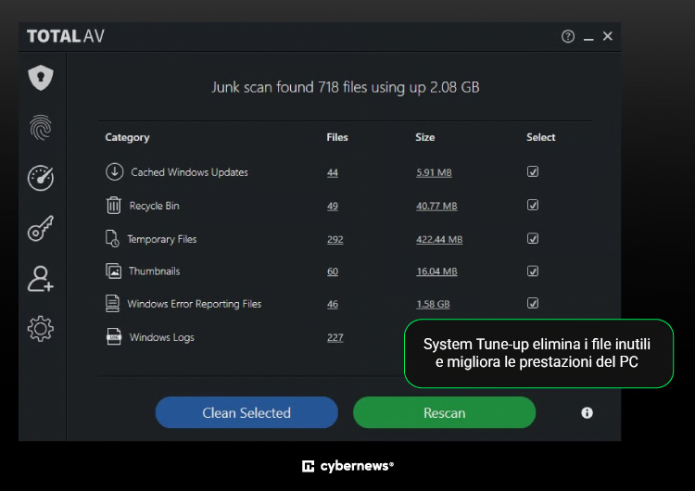The width and height of the screenshot is (695, 491).
Task: Open the 292 files link for Temporary Files
Action: [335, 239]
